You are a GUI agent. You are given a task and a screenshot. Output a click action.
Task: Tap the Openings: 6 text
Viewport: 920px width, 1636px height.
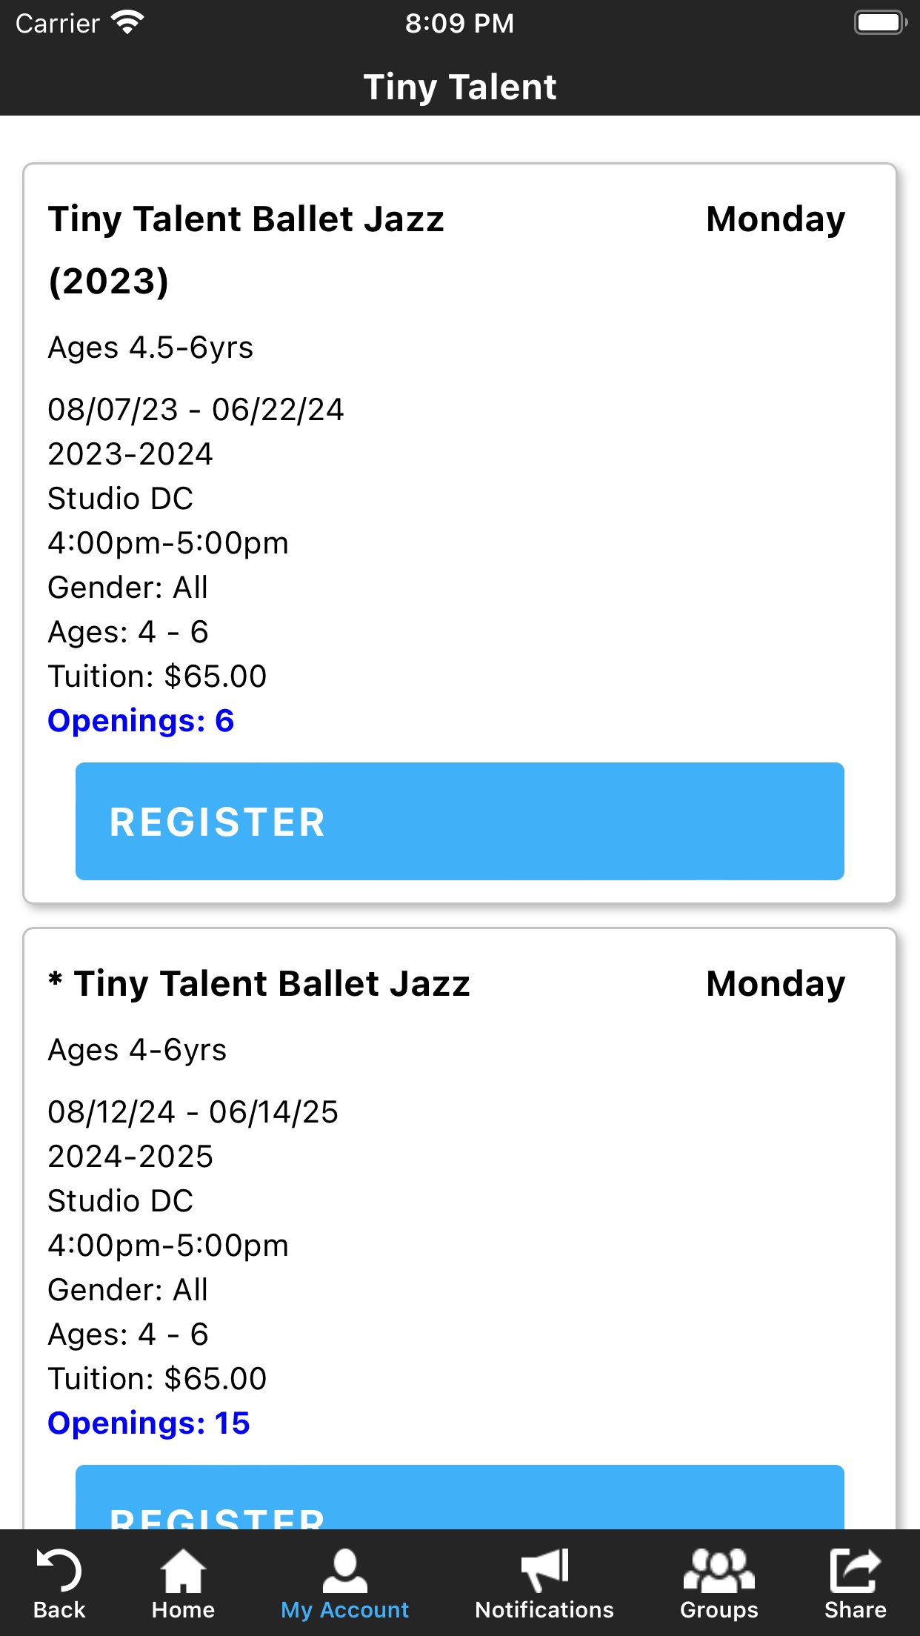click(x=141, y=721)
